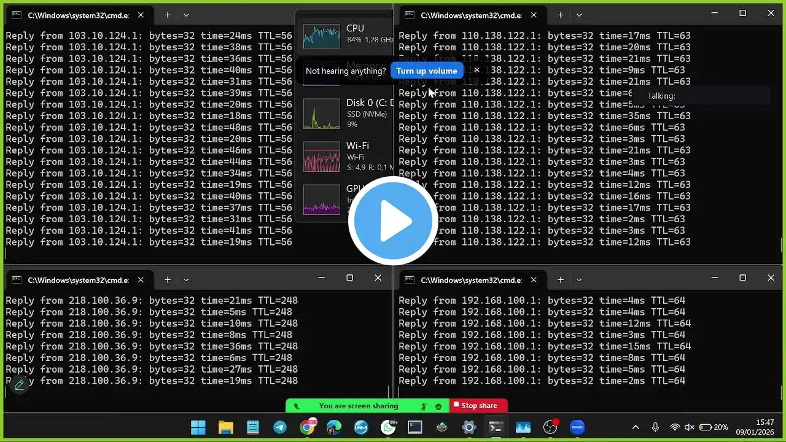This screenshot has width=786, height=442.
Task: Open the tab dropdown in the 103.10.124.1 terminal
Action: (x=186, y=15)
